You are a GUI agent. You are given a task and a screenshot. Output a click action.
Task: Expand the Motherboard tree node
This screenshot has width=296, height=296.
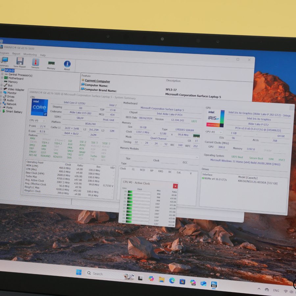pos(2,78)
